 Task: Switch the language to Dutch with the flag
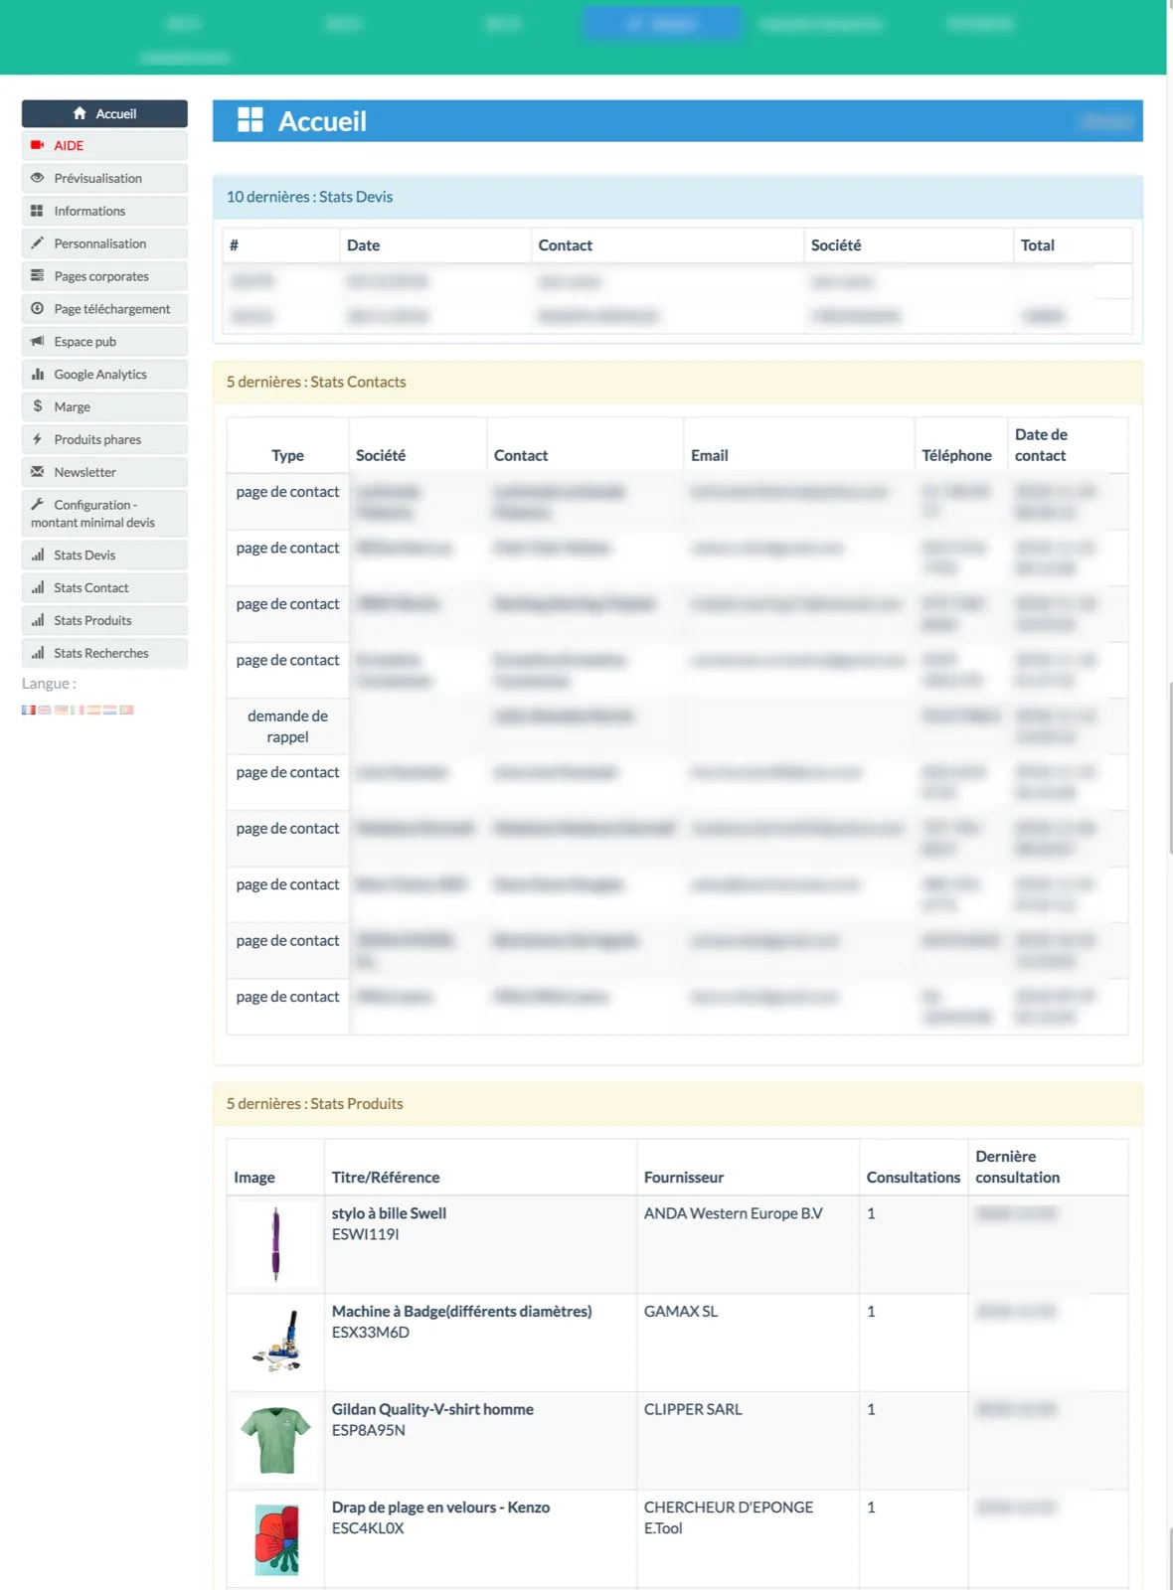pos(109,710)
